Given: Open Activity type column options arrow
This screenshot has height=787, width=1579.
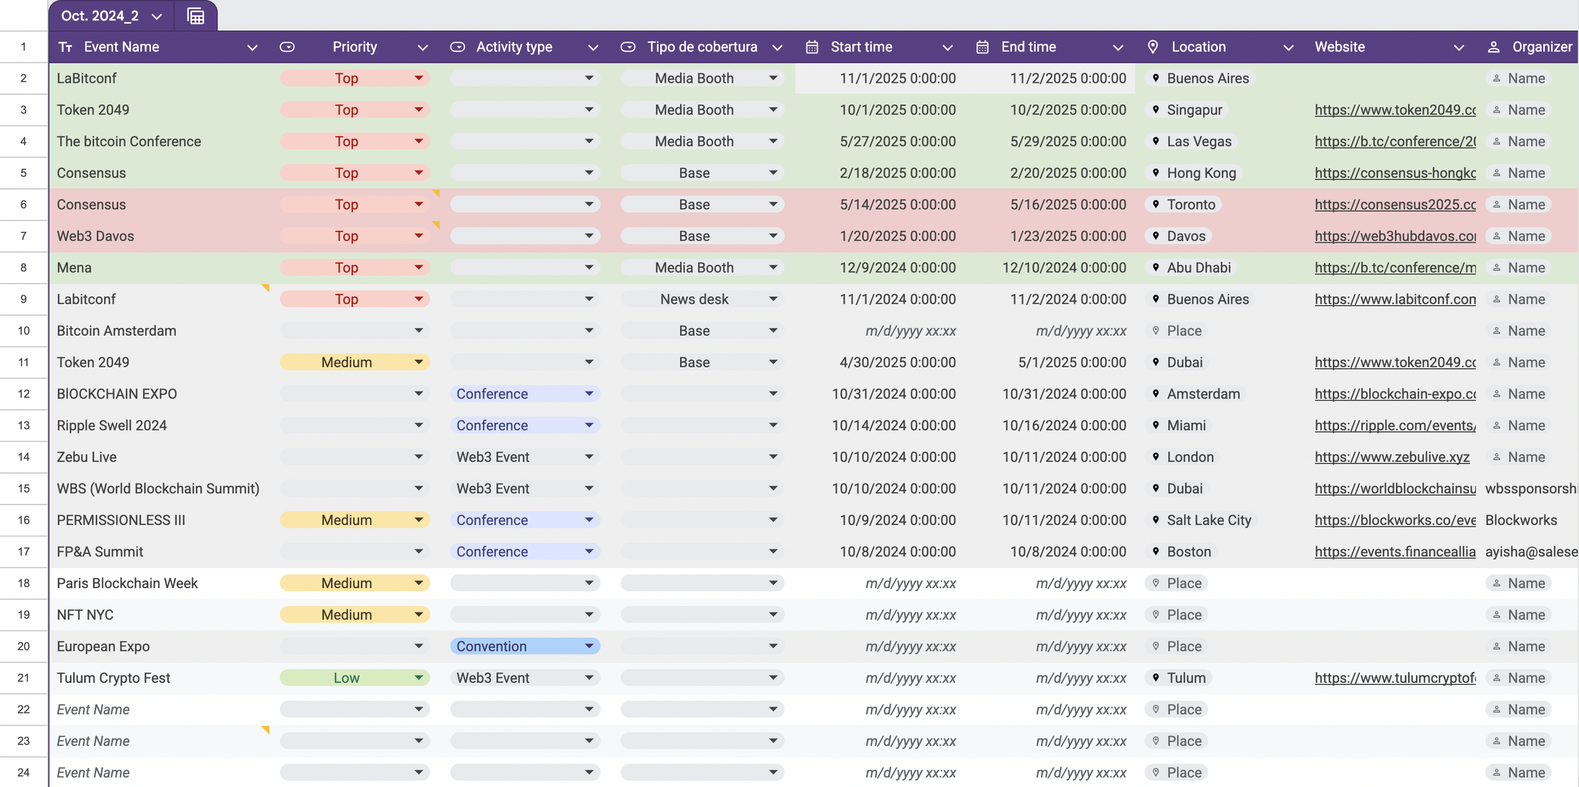Looking at the screenshot, I should [x=593, y=48].
